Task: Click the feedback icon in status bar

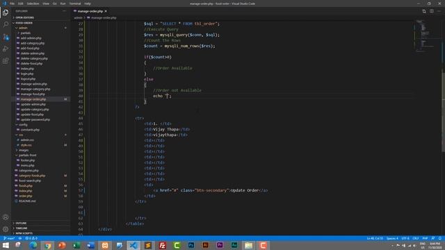Action: pyautogui.click(x=433, y=238)
